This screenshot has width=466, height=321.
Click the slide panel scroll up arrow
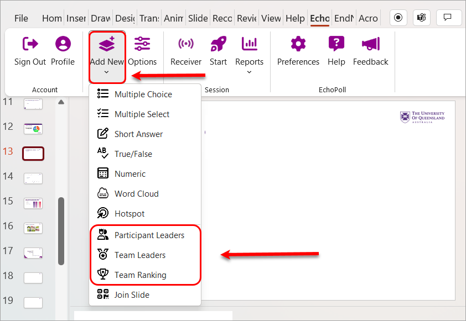[61, 102]
